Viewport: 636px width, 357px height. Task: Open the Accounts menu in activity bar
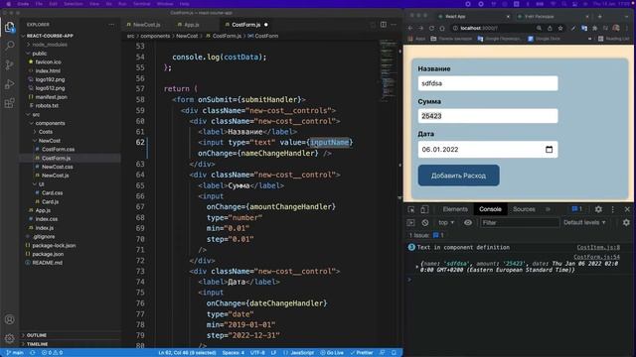pos(10,319)
